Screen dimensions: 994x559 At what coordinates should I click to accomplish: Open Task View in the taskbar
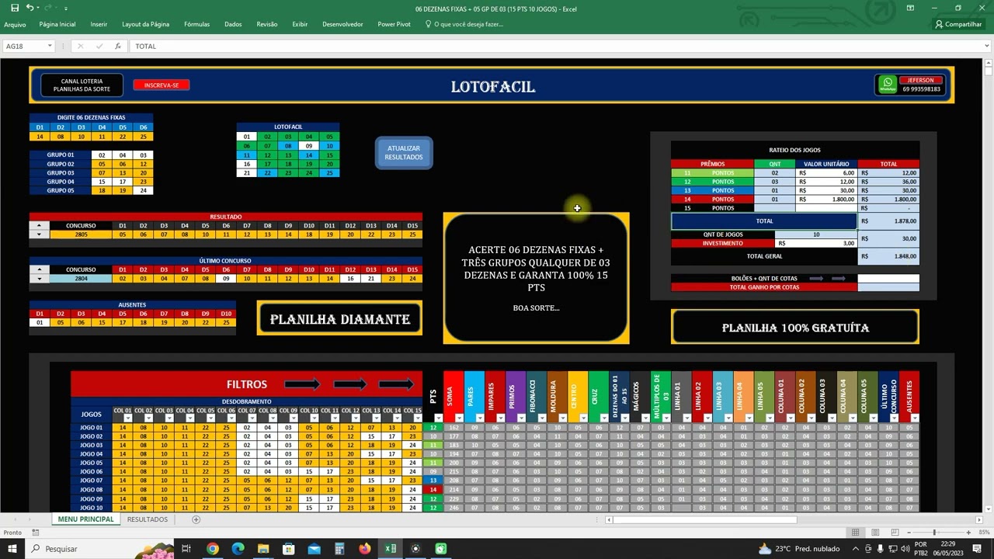186,549
